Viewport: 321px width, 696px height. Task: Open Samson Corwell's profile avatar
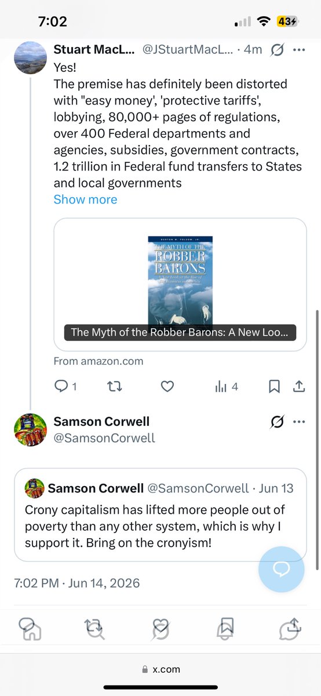coord(30,430)
